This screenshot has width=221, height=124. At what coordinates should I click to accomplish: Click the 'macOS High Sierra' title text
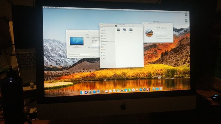pos(161,28)
